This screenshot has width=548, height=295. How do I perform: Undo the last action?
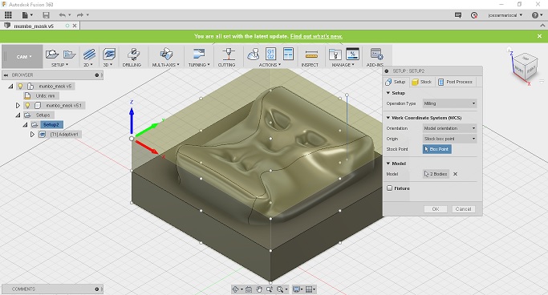tap(63, 15)
